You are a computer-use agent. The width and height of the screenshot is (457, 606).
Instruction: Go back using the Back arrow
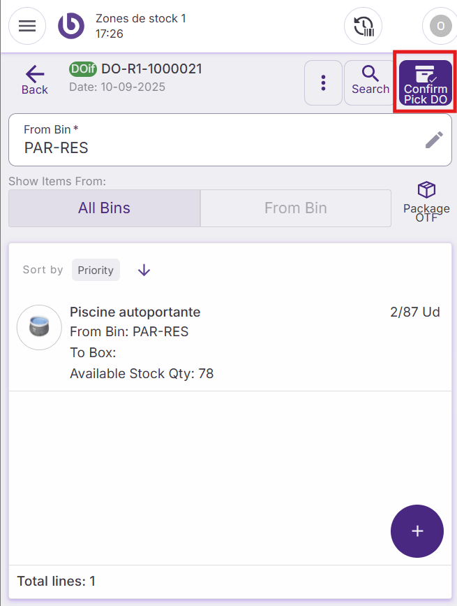[x=35, y=80]
